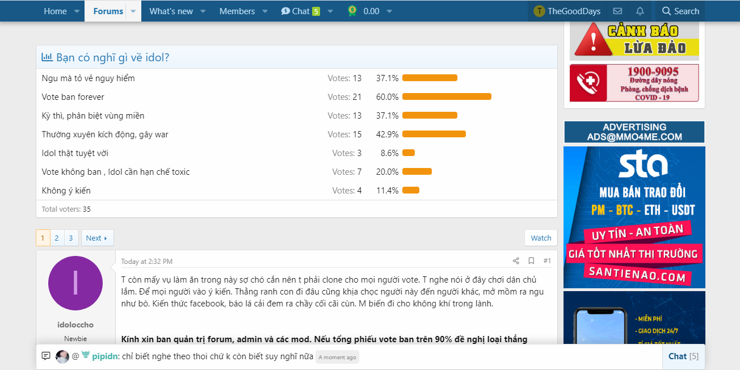Screen dimensions: 740x370
Task: Expand the Home menu dropdown arrow
Action: tap(77, 11)
